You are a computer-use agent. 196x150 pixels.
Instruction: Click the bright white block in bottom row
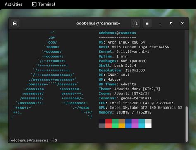click(x=148, y=126)
